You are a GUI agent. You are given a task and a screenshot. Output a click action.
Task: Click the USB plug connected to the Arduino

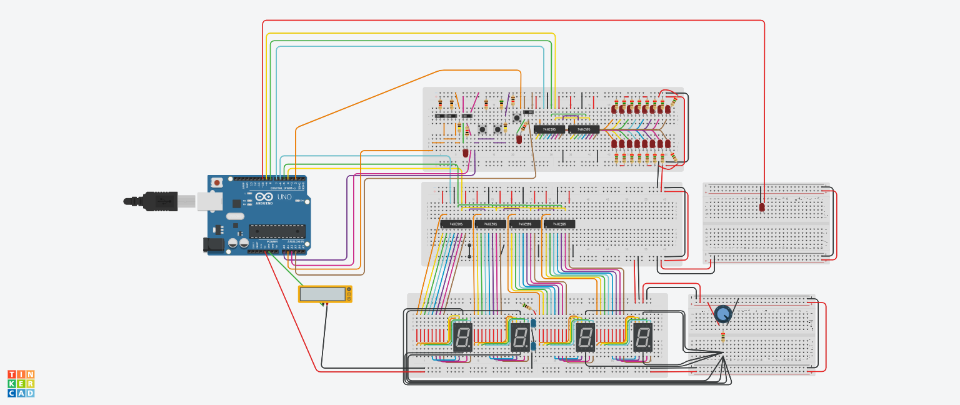[161, 201]
